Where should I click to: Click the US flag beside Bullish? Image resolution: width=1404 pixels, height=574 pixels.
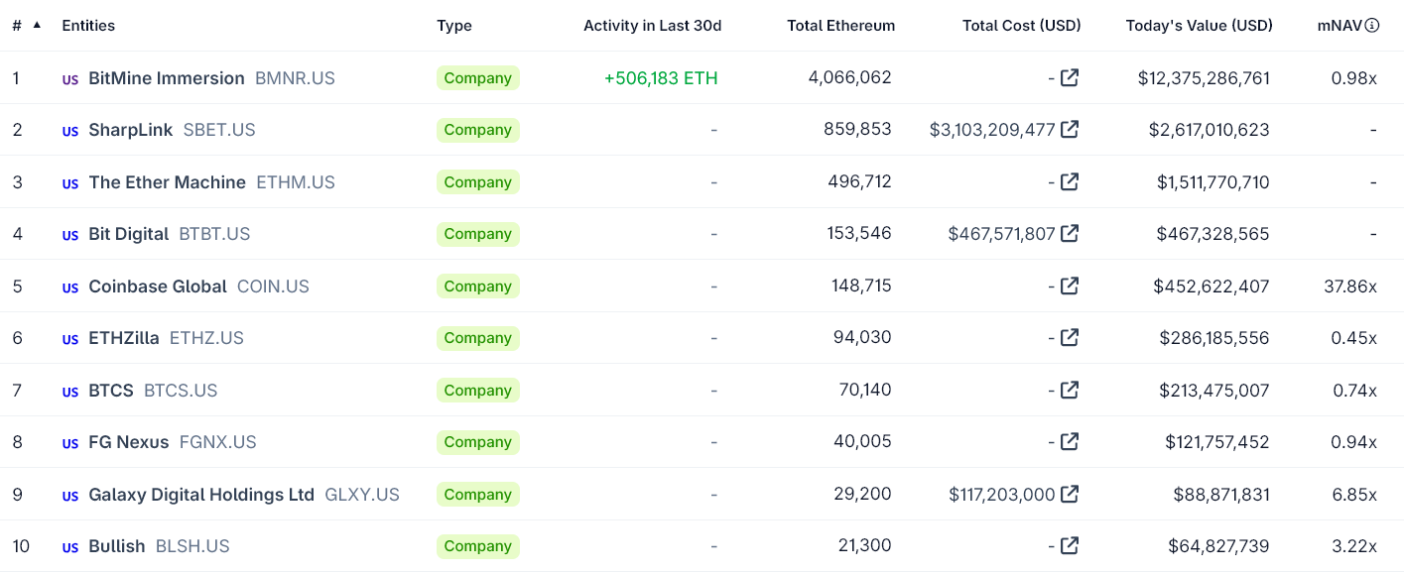(x=69, y=546)
